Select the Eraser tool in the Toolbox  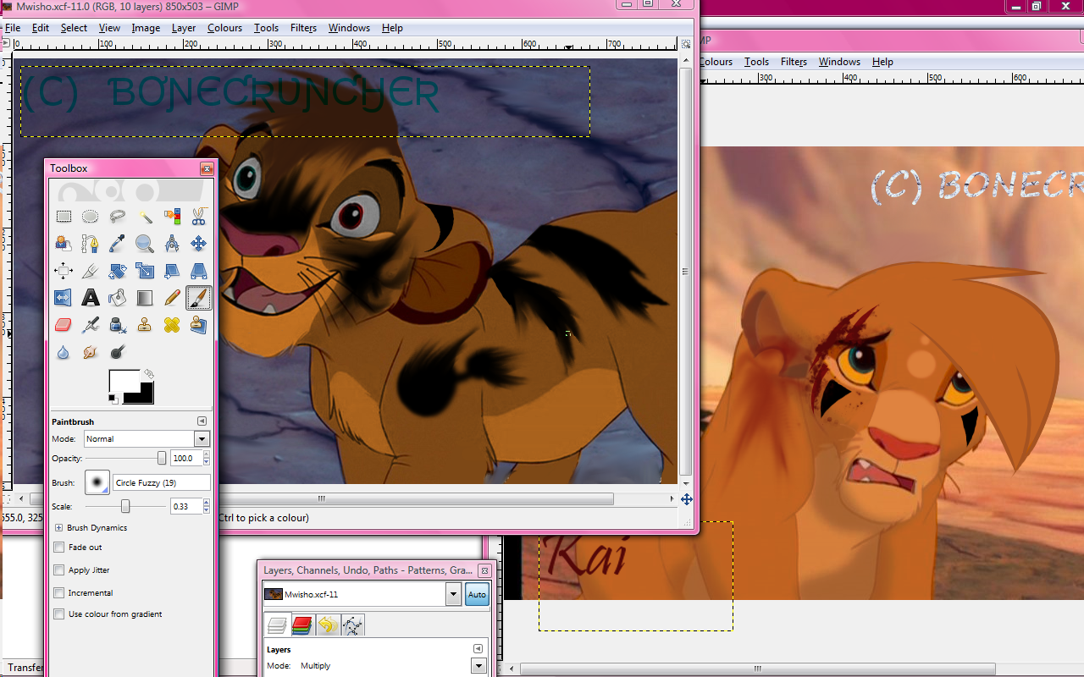click(x=64, y=325)
